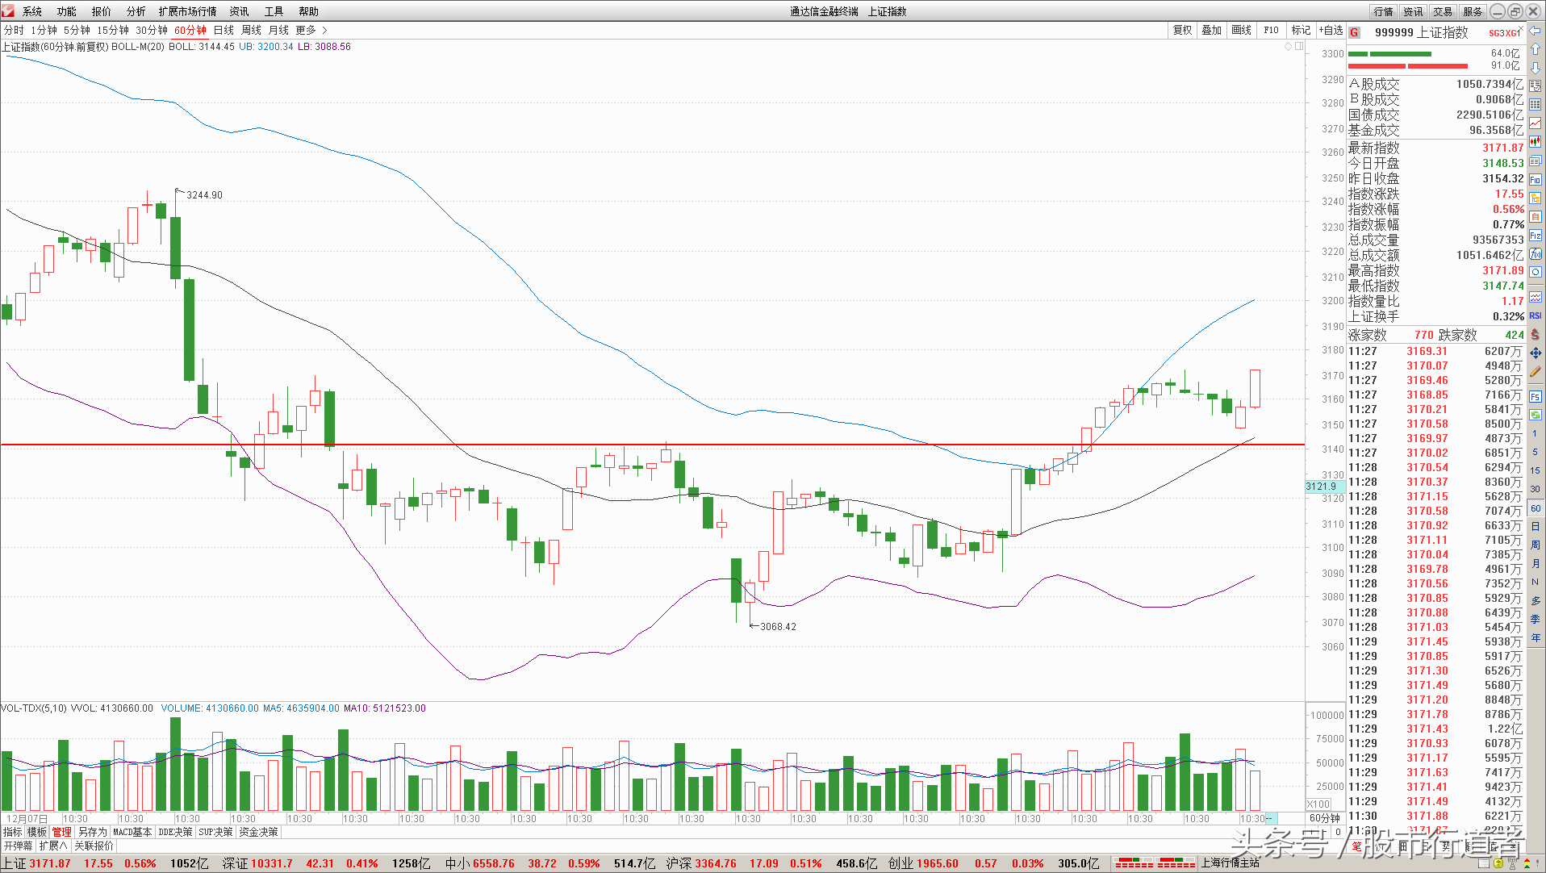Switch the period to 日线 (daily)

point(224,30)
